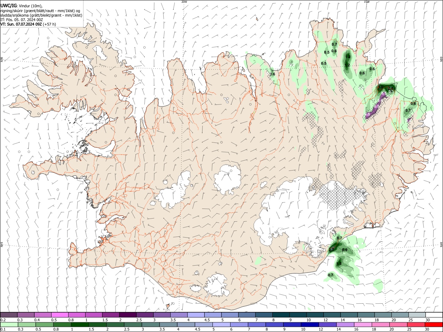Select the '0.2' snow legend value
443x332 pixels.
3,320
